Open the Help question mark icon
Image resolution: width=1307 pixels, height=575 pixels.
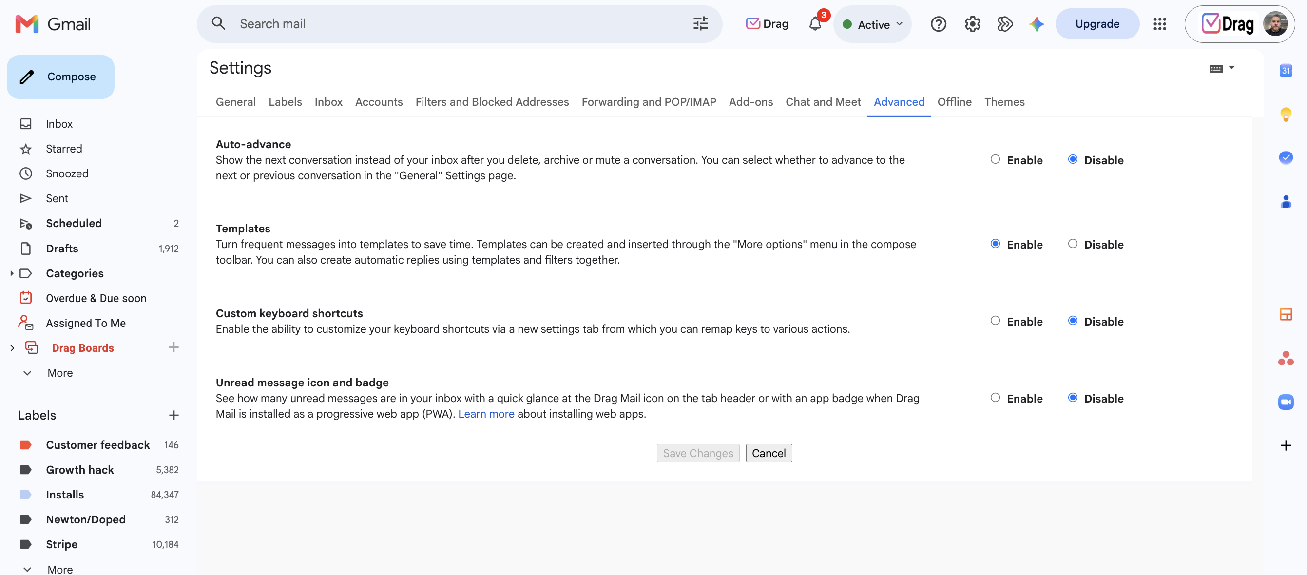pos(938,24)
